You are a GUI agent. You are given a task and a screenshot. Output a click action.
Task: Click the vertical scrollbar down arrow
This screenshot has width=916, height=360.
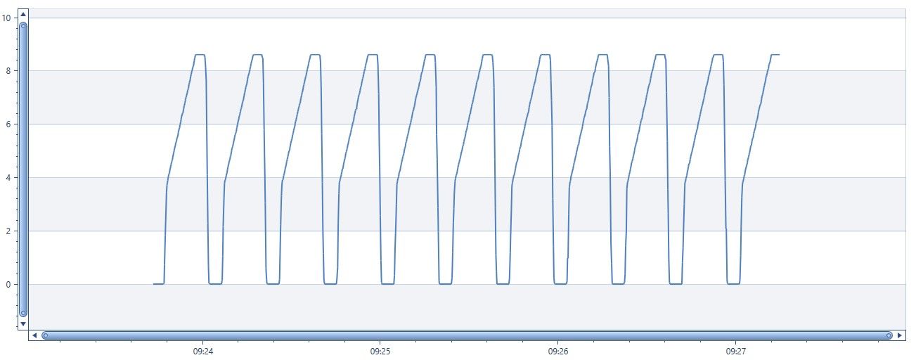[x=22, y=323]
